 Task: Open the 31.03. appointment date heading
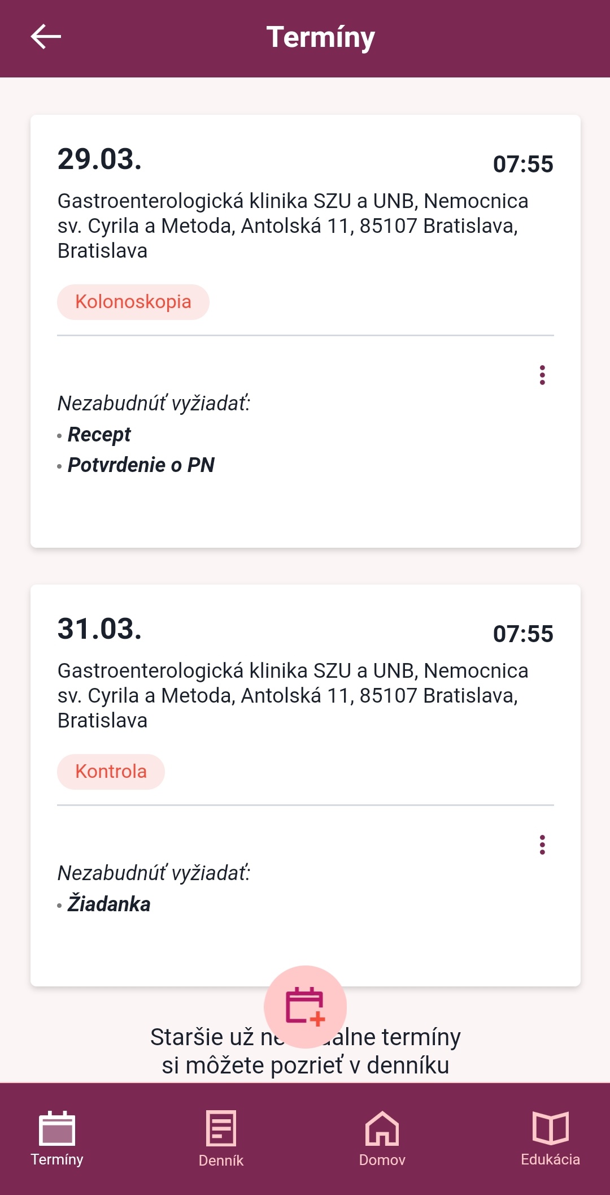[x=99, y=629]
